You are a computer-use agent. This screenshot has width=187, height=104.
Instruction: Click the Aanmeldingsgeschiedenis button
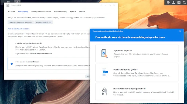21,22
